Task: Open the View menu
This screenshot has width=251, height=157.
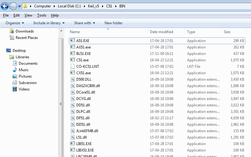Action: tap(28, 15)
